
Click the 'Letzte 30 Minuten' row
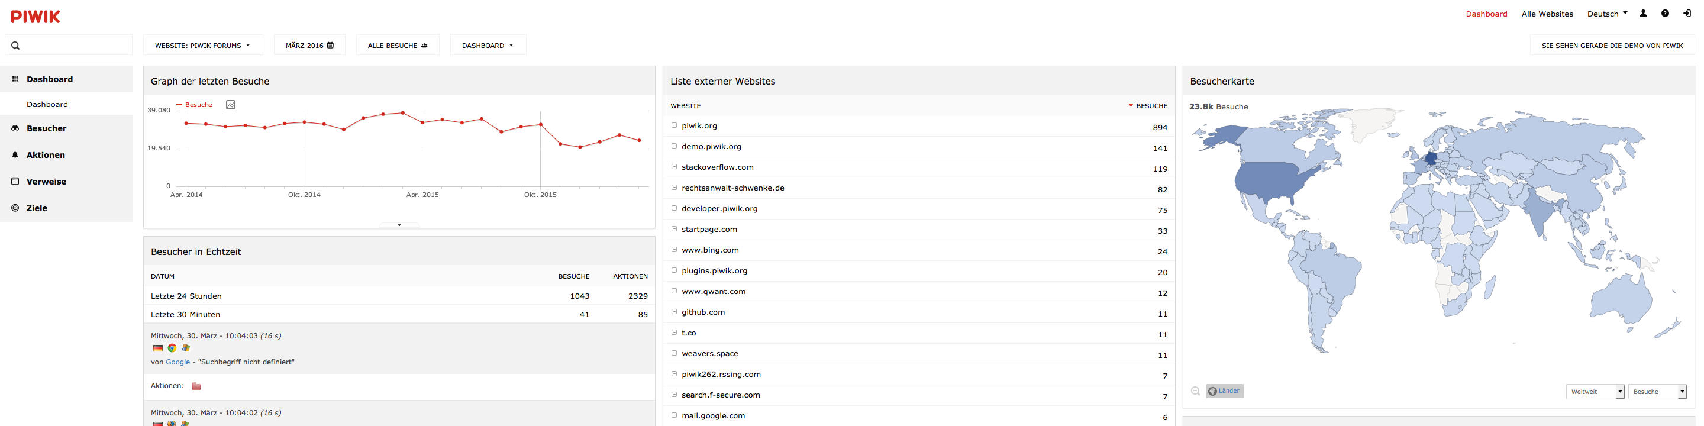point(399,314)
